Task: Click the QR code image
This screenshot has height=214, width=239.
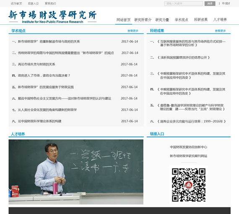Action: 189,185
